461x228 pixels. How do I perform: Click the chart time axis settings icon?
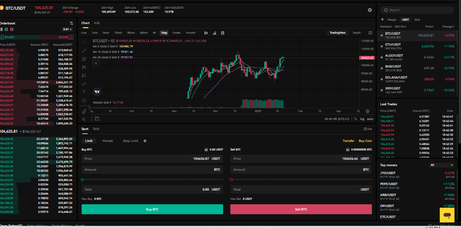pos(367,112)
